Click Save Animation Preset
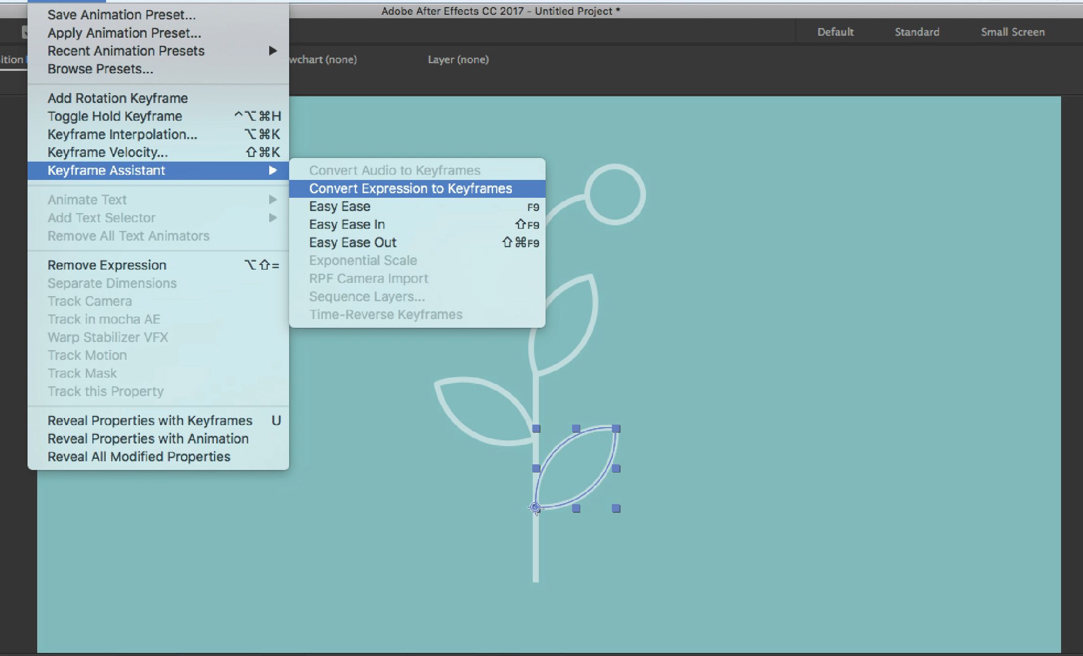The width and height of the screenshot is (1083, 656). 121,15
